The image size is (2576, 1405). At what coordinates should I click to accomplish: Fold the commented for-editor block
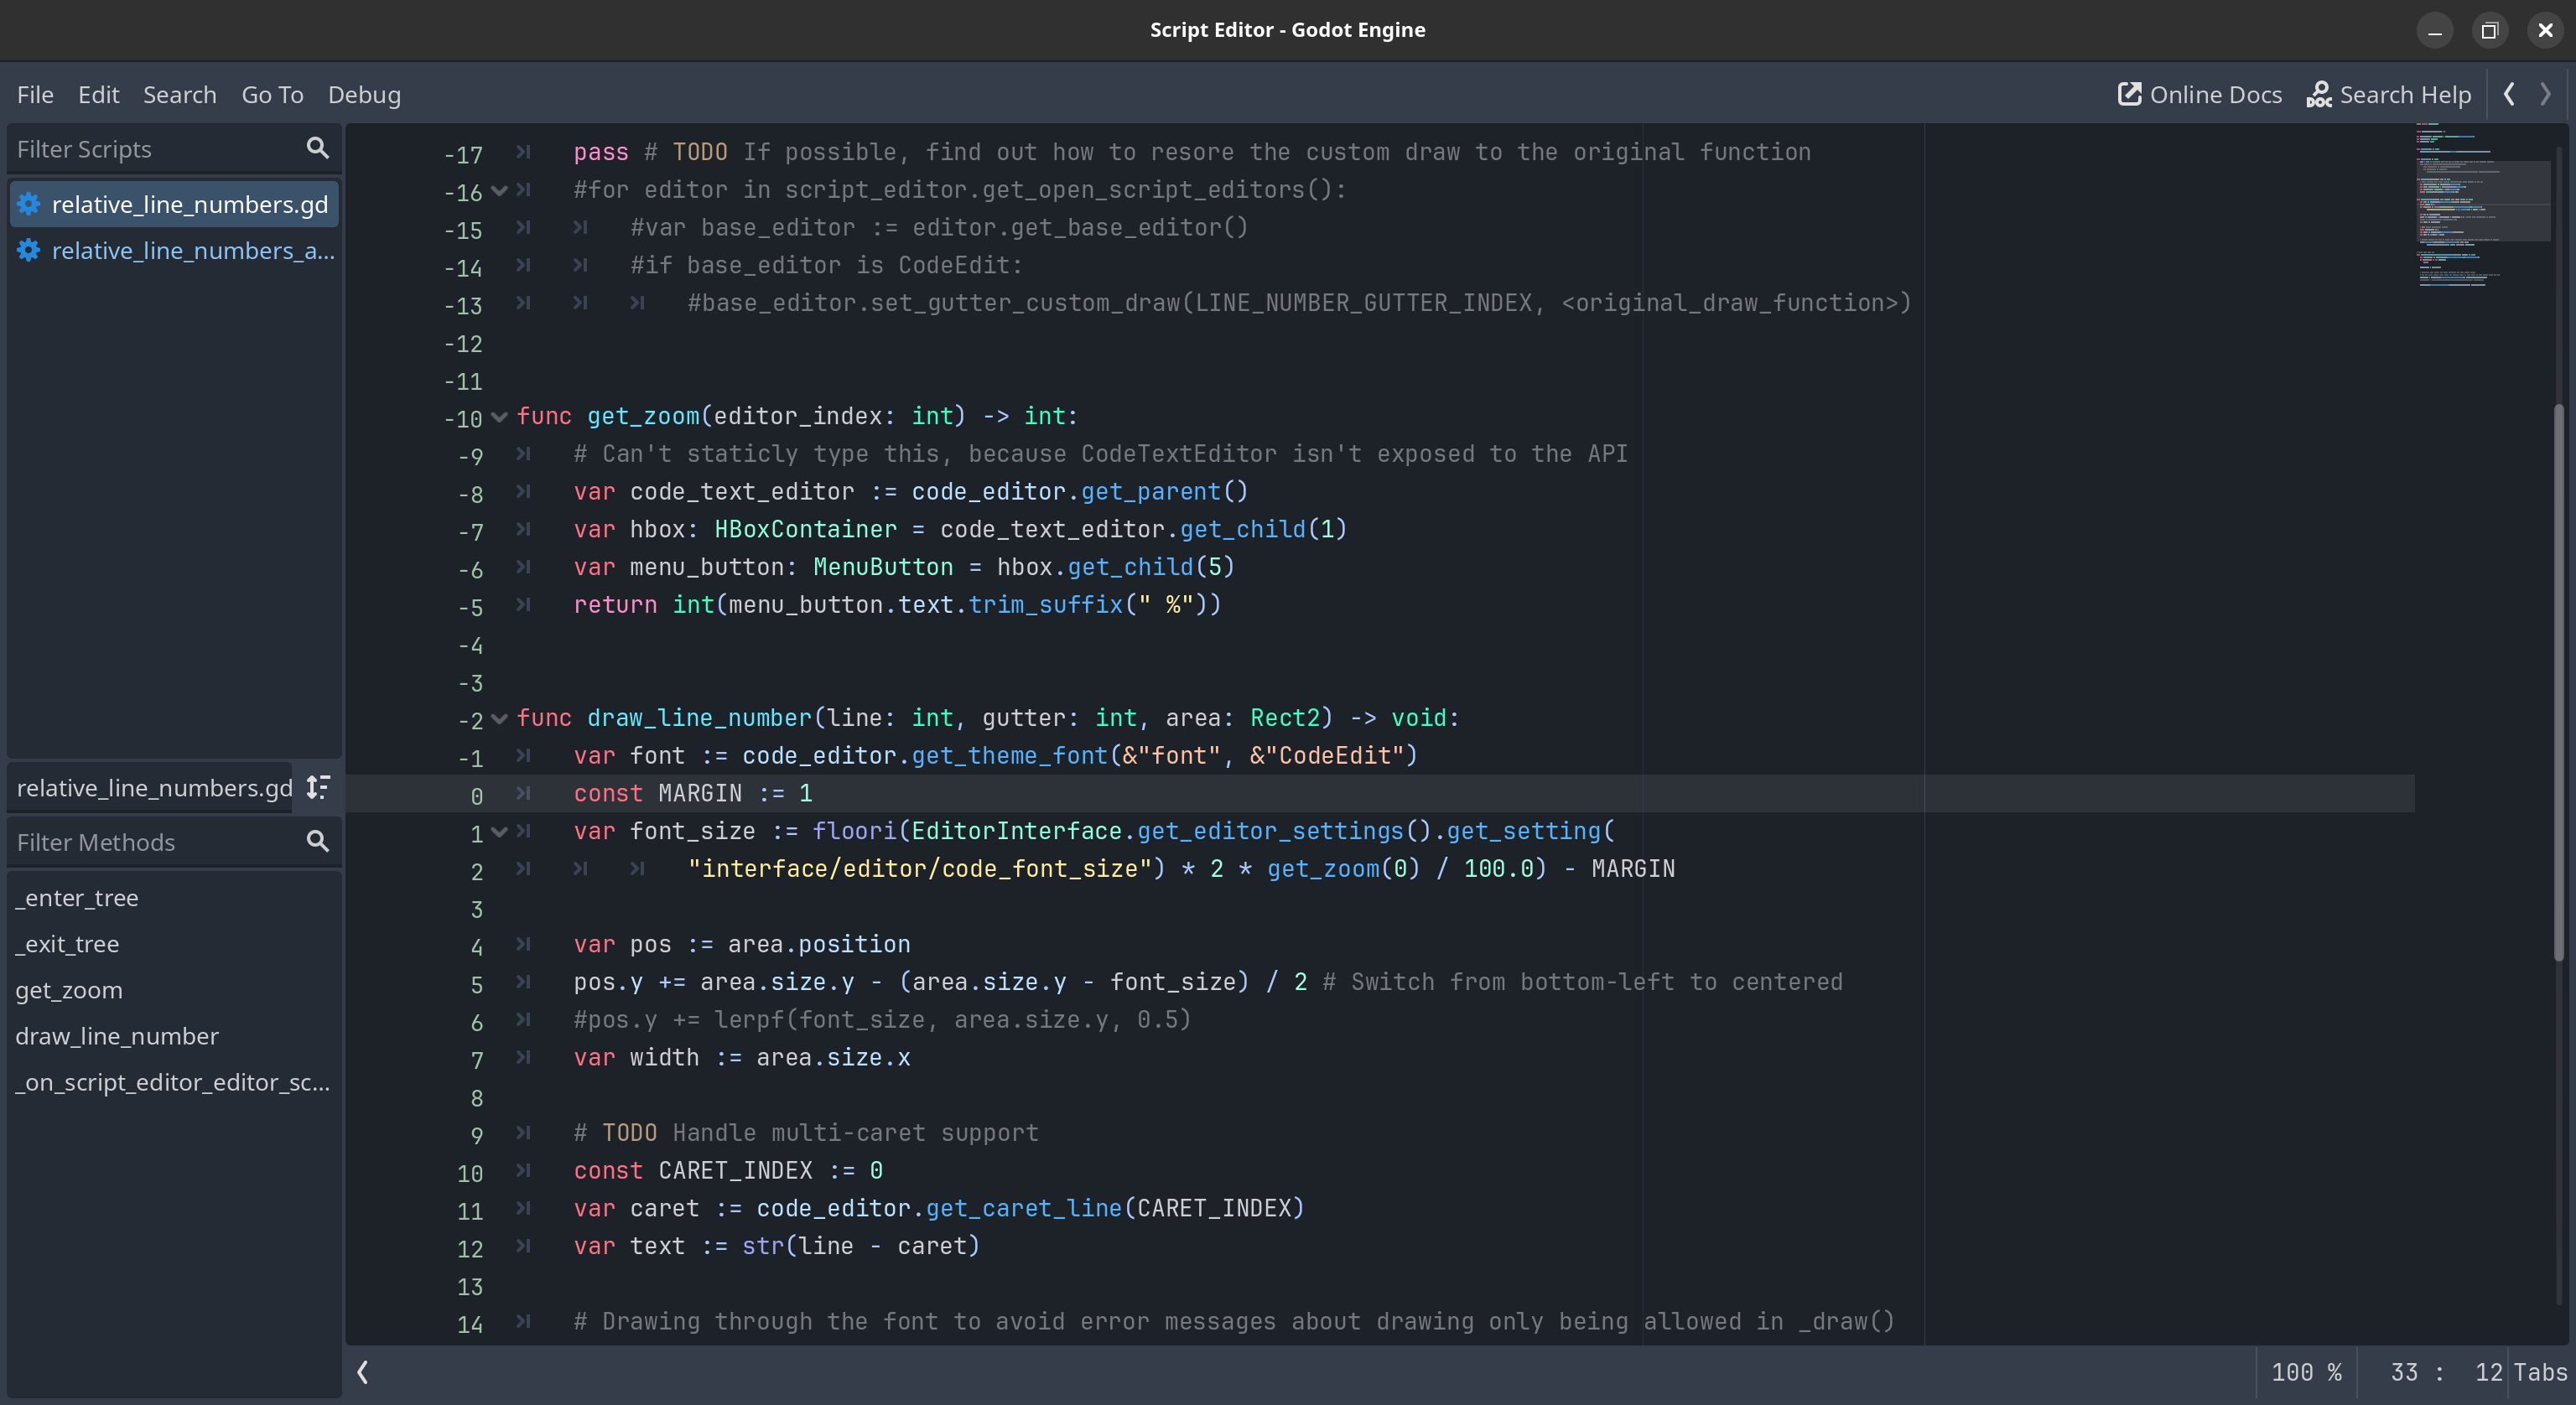[x=499, y=190]
